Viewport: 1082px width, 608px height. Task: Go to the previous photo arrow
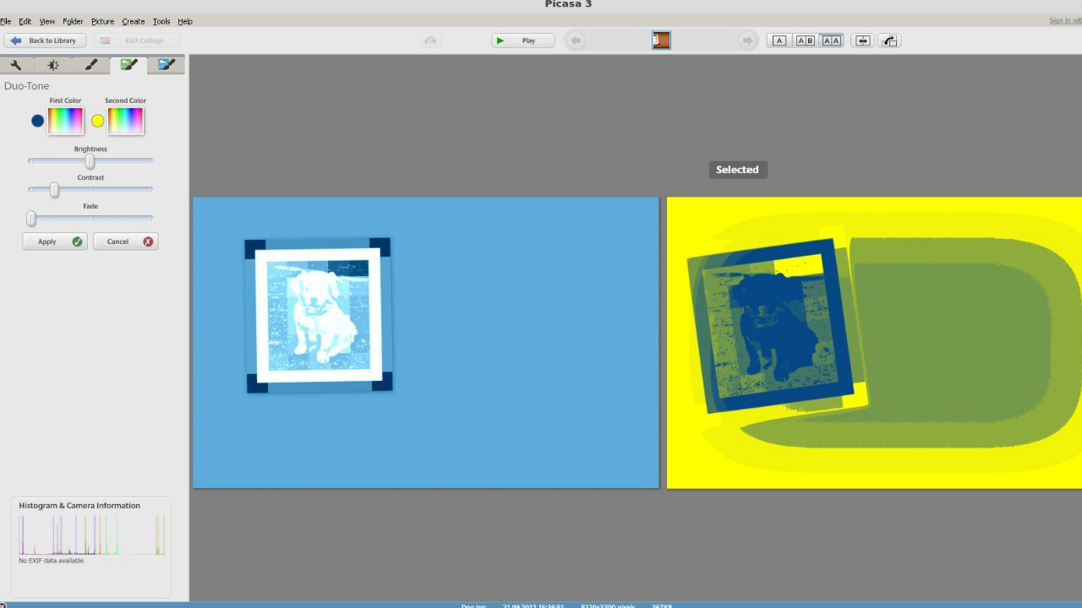576,41
